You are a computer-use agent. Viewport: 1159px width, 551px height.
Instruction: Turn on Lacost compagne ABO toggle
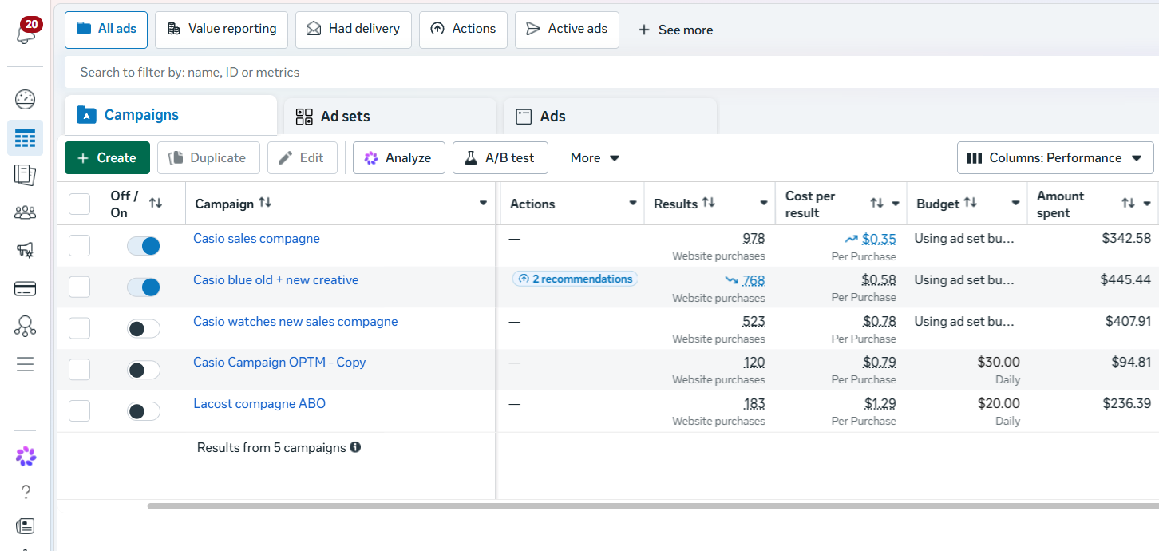(x=144, y=412)
